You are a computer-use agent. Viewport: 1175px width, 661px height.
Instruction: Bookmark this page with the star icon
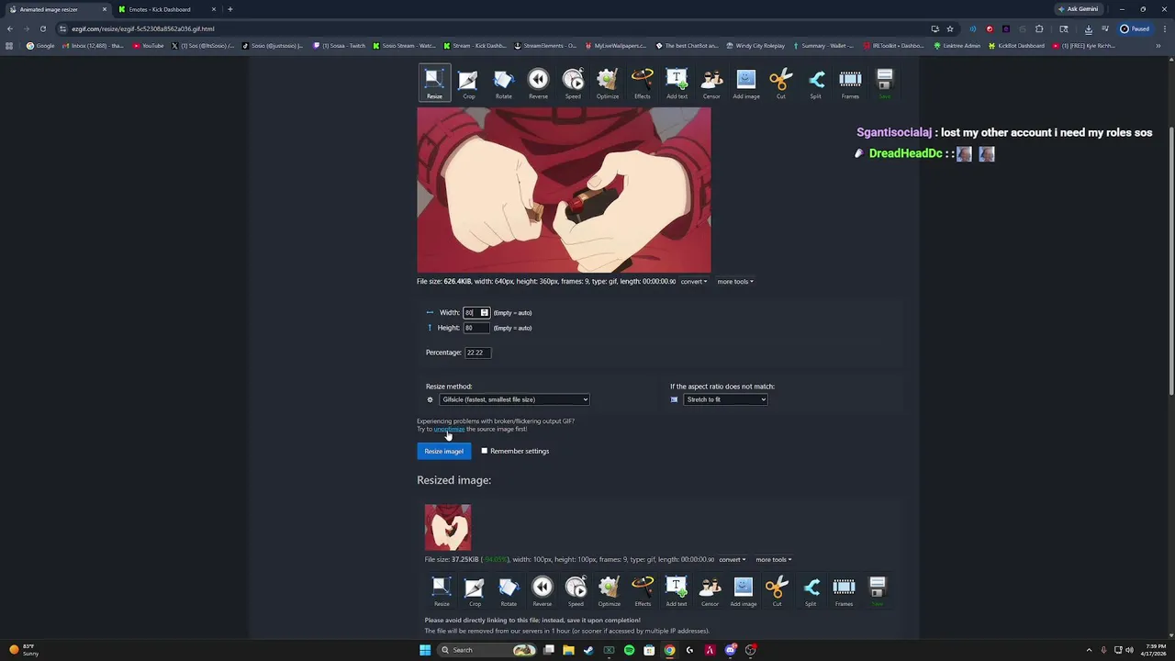coord(950,28)
